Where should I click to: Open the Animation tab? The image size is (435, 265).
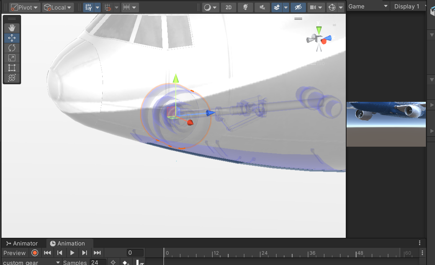click(x=68, y=243)
